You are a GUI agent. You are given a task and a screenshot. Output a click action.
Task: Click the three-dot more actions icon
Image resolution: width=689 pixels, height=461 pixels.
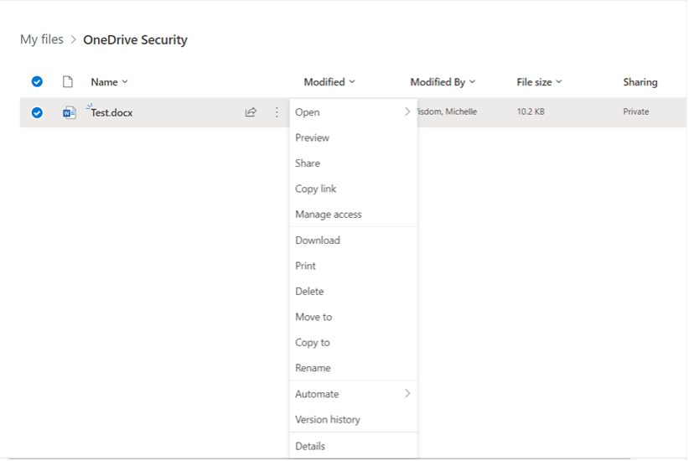(x=277, y=112)
